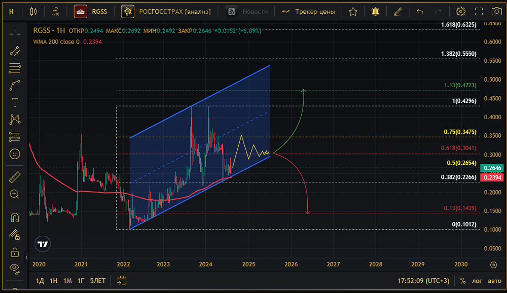This screenshot has height=293, width=507.
Task: Select the Text annotation tool
Action: click(15, 102)
